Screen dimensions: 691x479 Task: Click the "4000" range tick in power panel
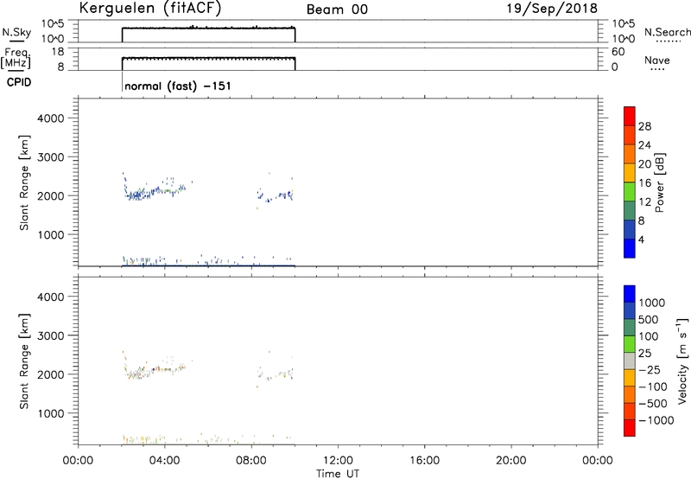click(x=51, y=118)
